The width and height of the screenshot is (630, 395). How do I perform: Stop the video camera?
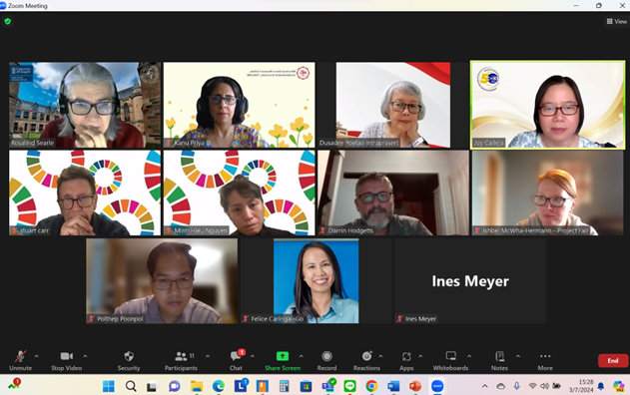pyautogui.click(x=66, y=360)
